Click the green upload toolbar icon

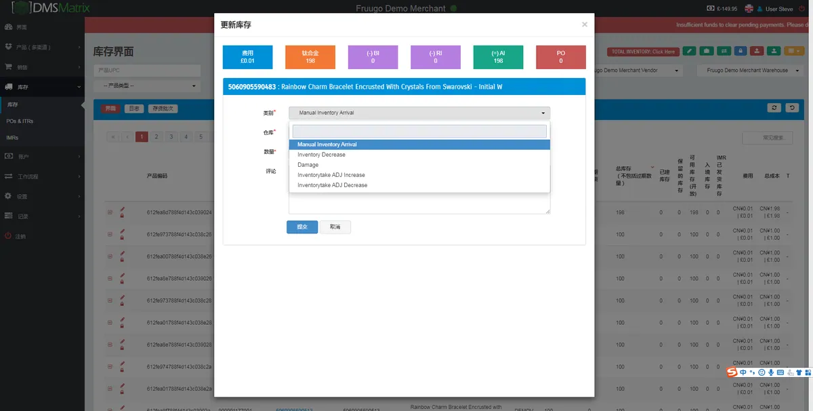[774, 51]
